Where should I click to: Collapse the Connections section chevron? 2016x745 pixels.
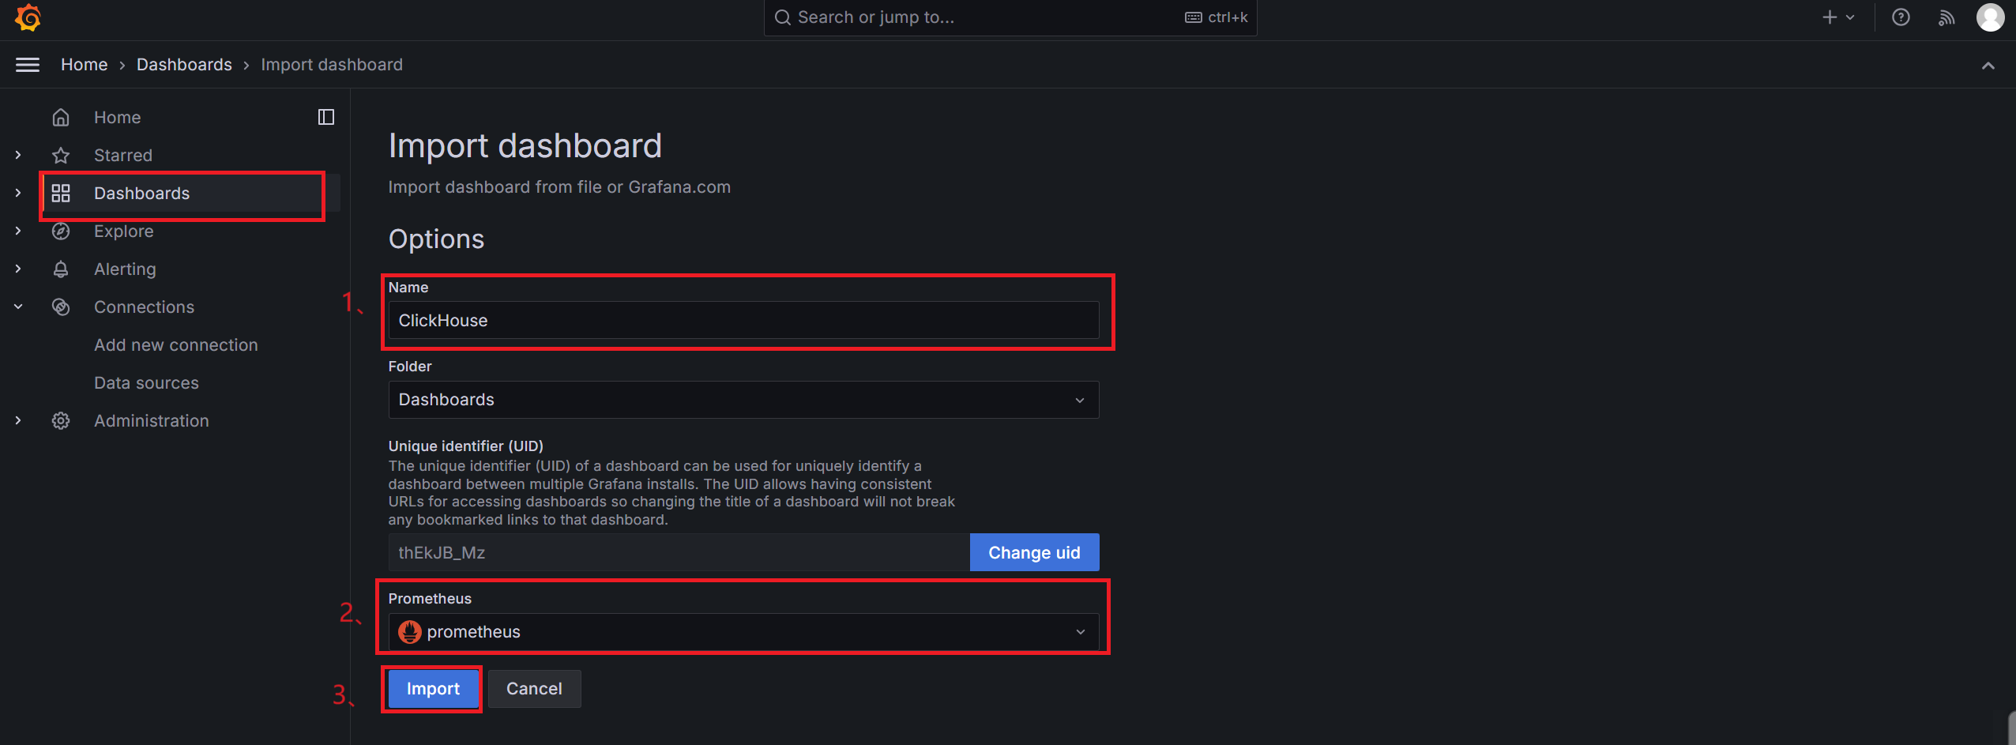18,307
